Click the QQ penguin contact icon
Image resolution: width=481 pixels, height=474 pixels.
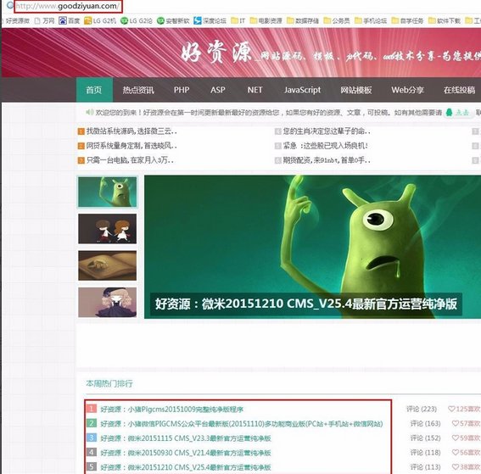point(449,113)
